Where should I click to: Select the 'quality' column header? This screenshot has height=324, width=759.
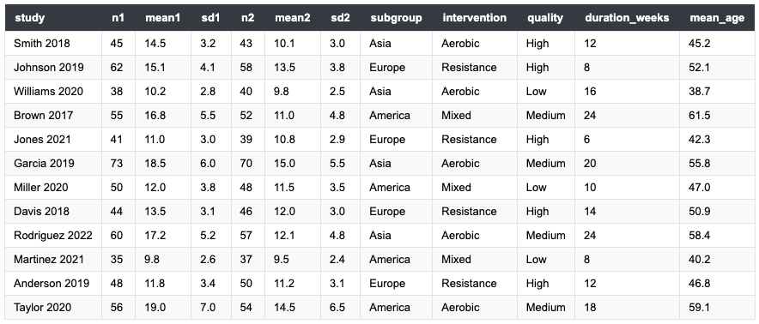click(x=545, y=18)
